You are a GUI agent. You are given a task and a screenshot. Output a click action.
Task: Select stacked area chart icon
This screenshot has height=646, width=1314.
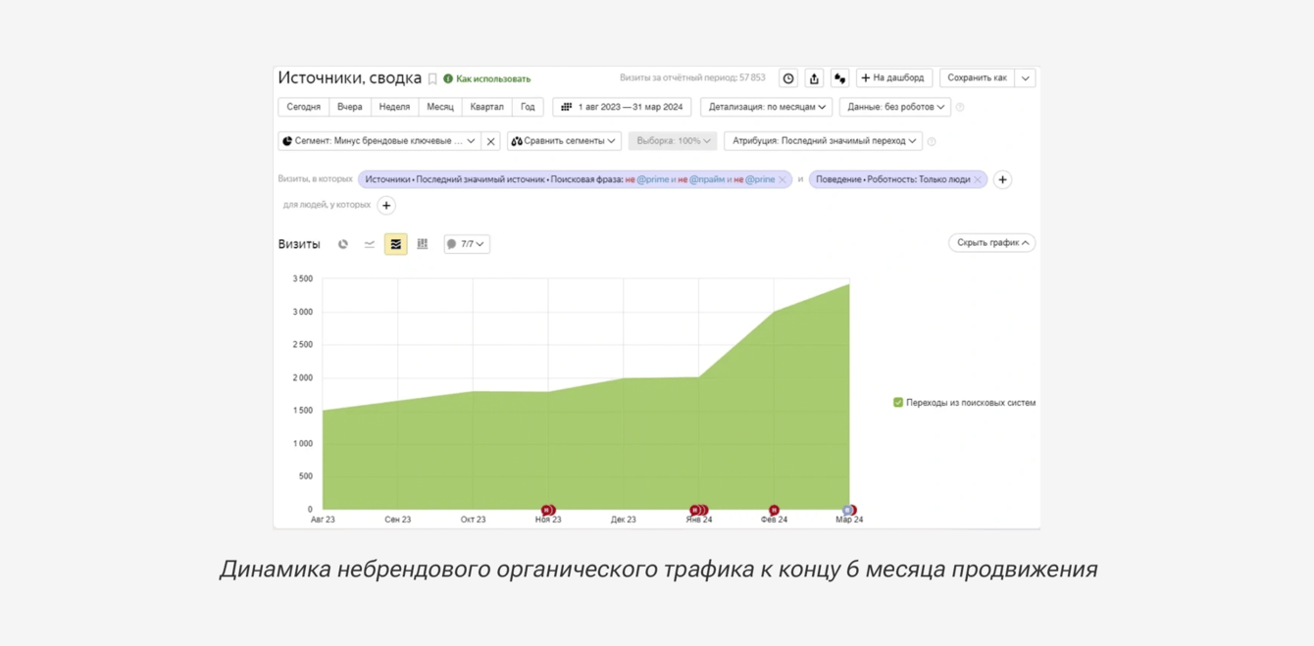point(396,244)
